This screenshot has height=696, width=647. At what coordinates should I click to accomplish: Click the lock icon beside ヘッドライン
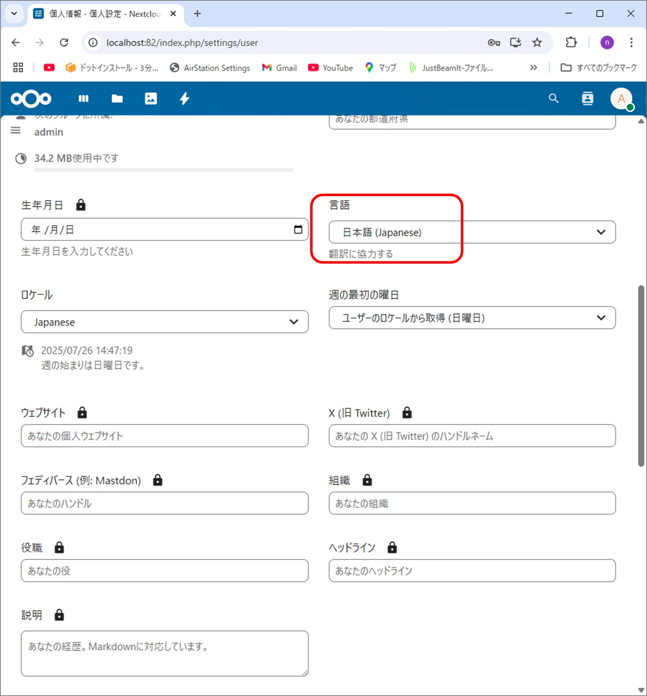pyautogui.click(x=392, y=548)
